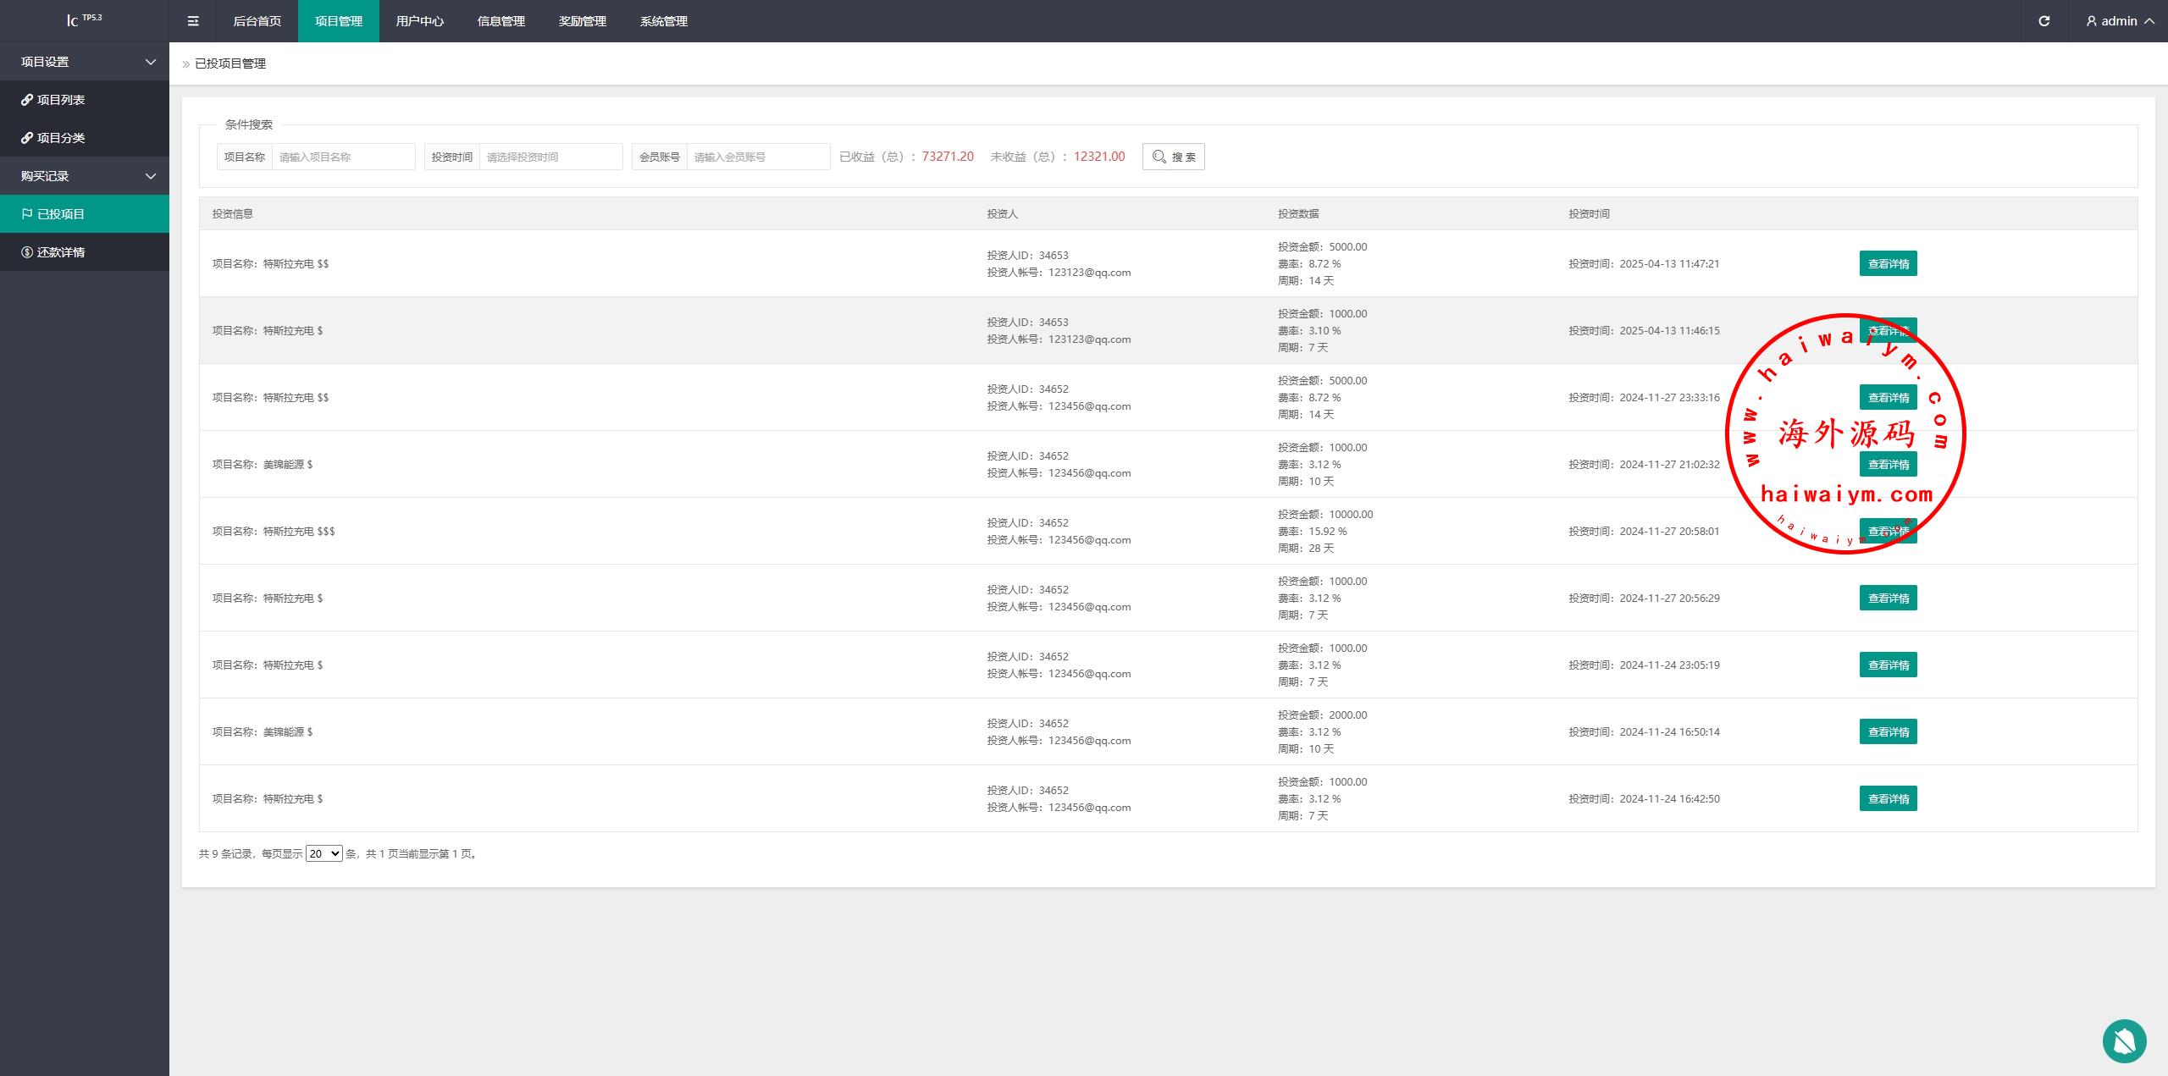Select 已投项目 in the sidebar
Image resolution: width=2168 pixels, height=1076 pixels.
point(61,214)
